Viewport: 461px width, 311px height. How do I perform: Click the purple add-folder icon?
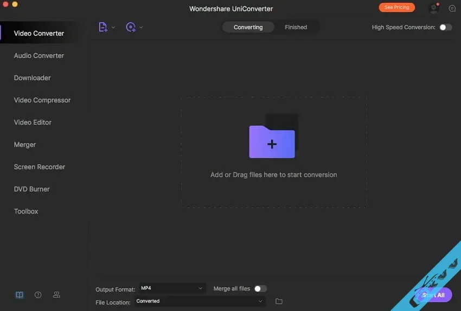point(272,142)
